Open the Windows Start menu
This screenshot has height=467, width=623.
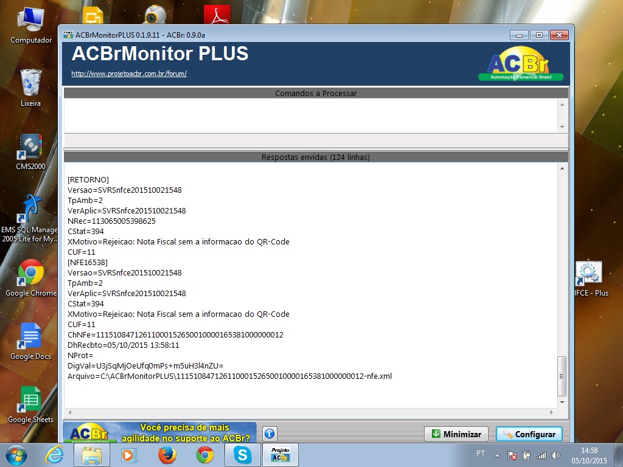[16, 455]
